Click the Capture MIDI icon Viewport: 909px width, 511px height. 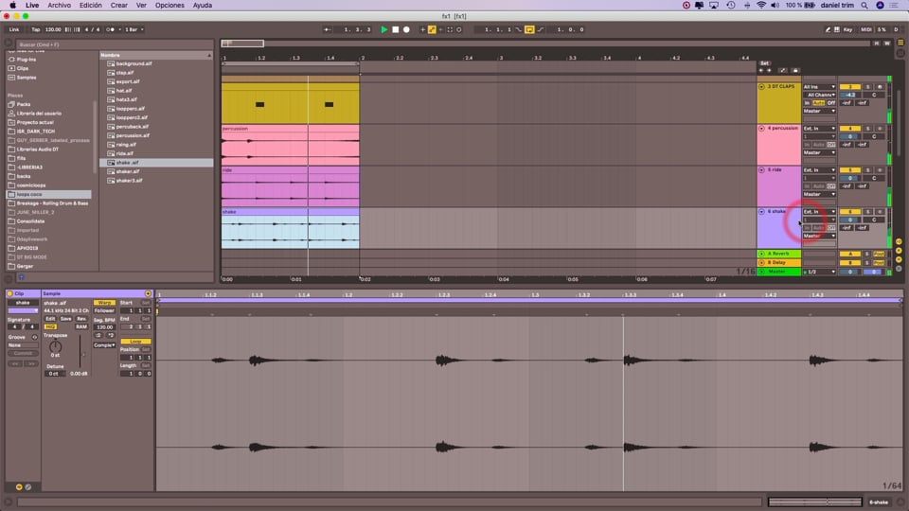450,29
